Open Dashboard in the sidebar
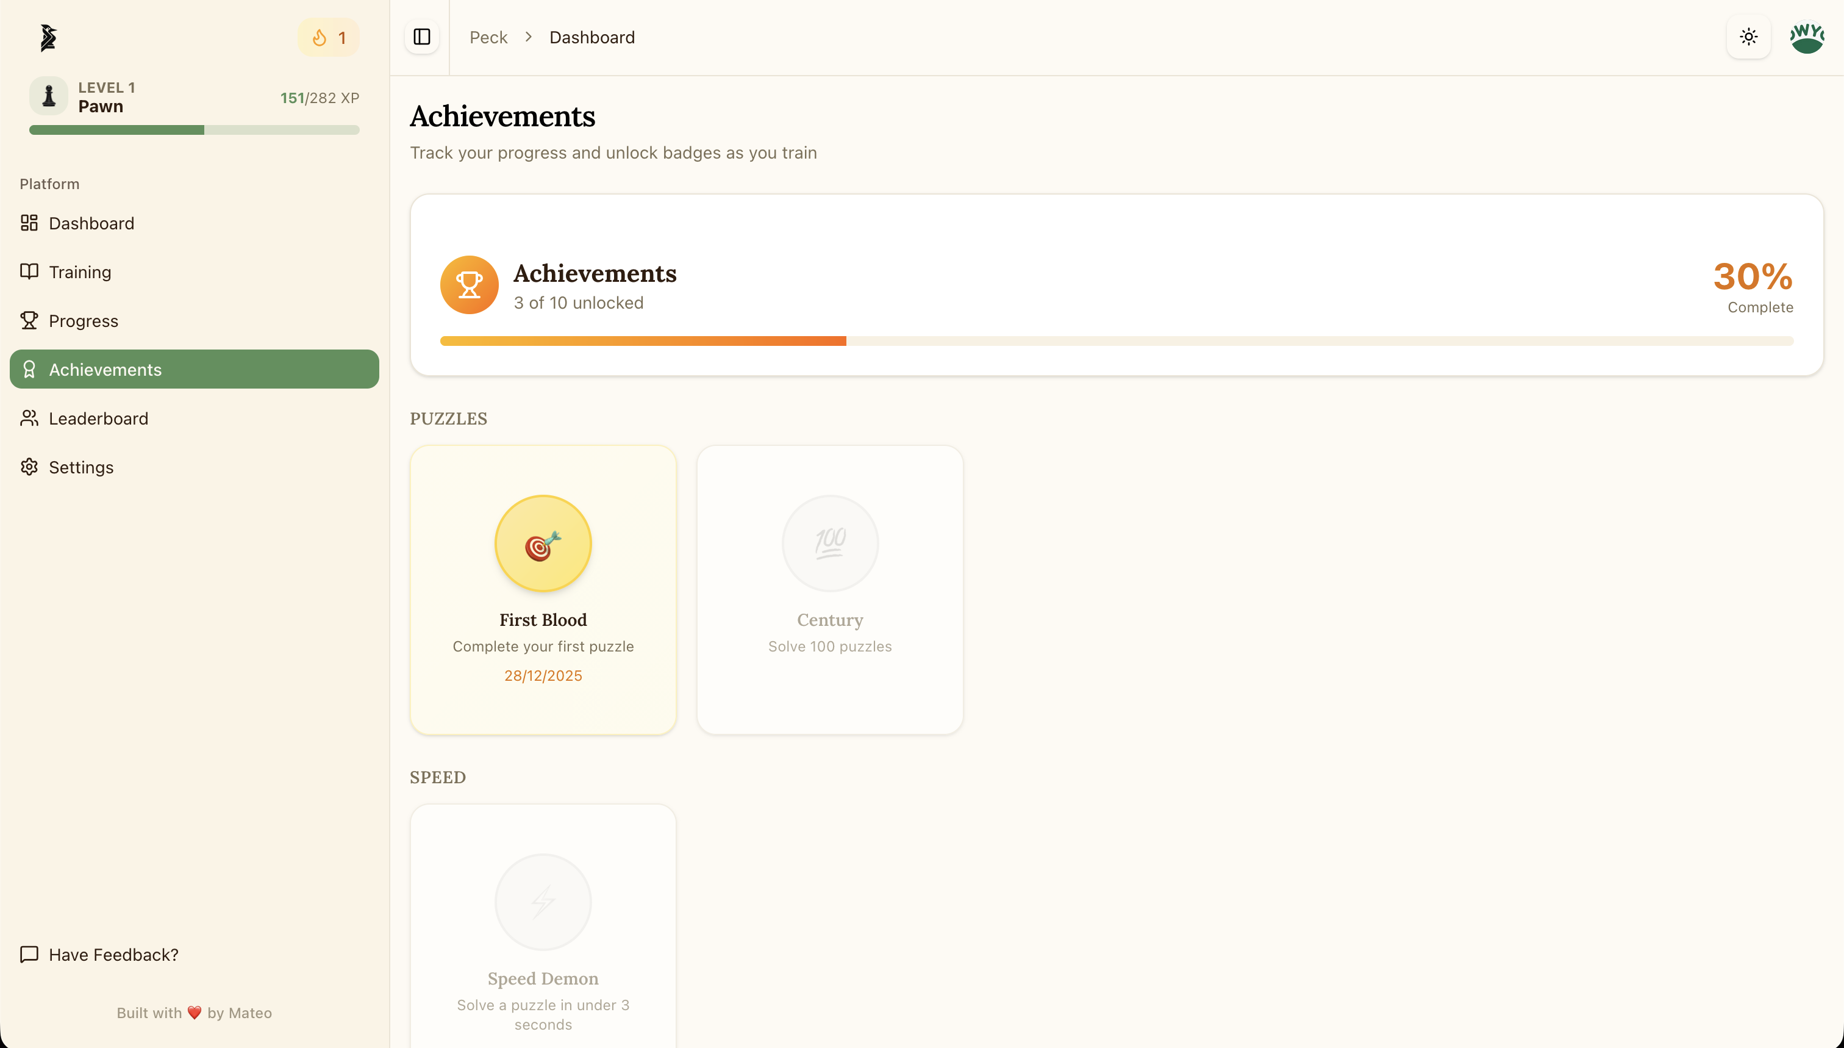 pos(91,223)
